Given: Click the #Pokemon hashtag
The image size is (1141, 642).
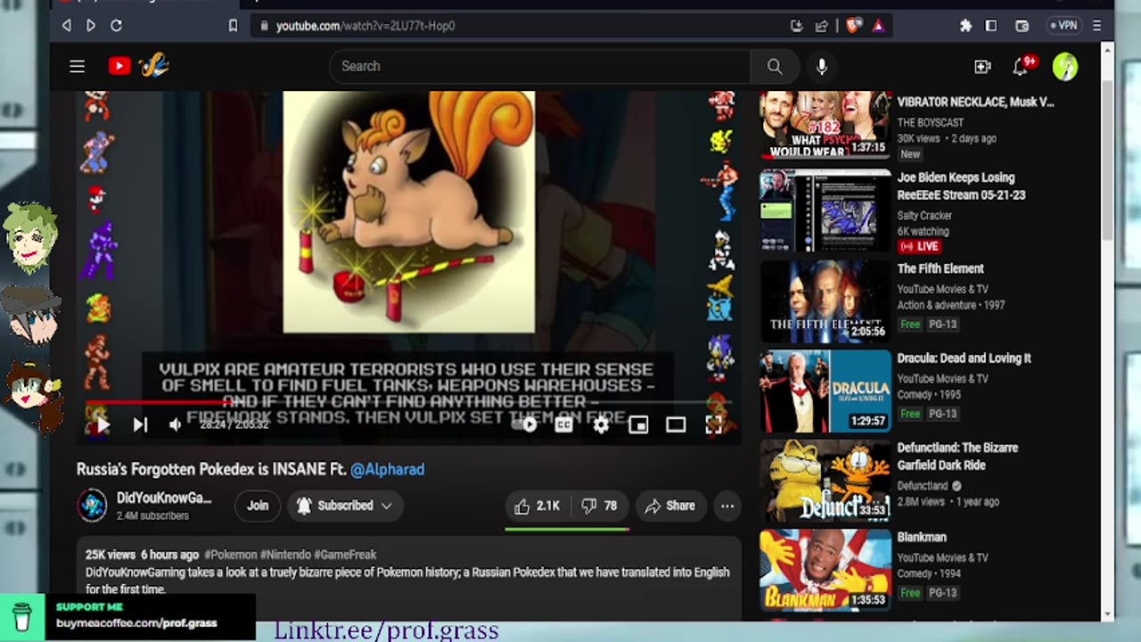Looking at the screenshot, I should coord(230,555).
